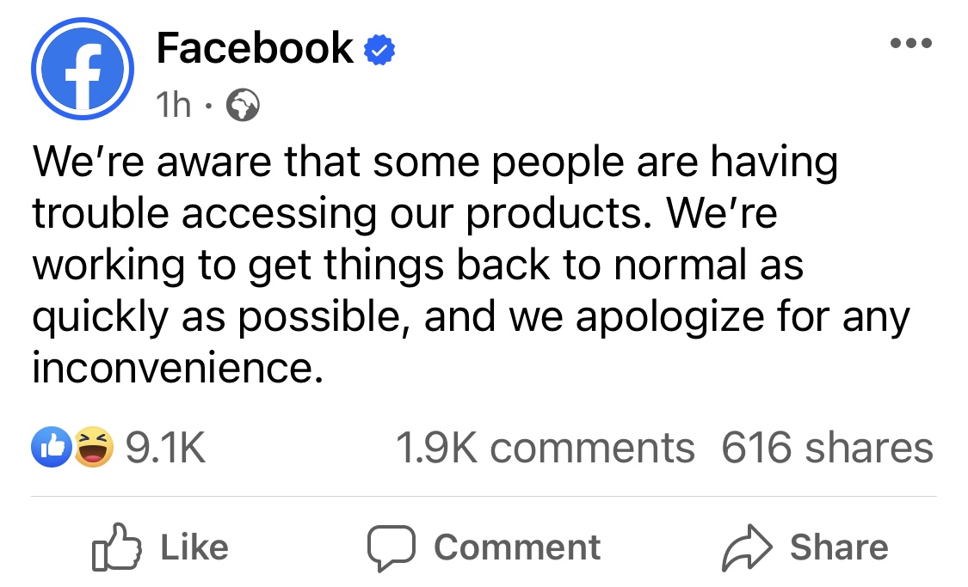The height and width of the screenshot is (587, 968).
Task: Tap the Comment label
Action: point(517,547)
